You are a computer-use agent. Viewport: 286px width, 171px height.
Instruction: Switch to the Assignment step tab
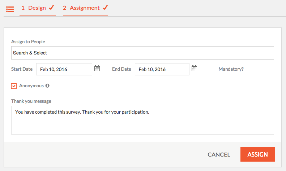tap(85, 8)
